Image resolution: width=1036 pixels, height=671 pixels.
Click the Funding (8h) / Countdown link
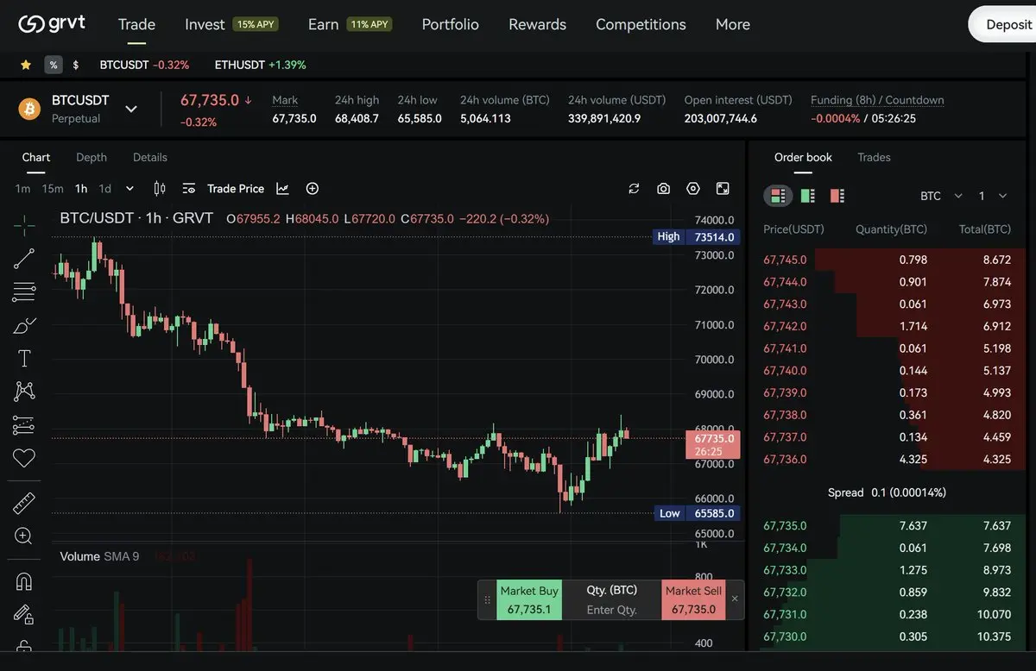tap(877, 100)
